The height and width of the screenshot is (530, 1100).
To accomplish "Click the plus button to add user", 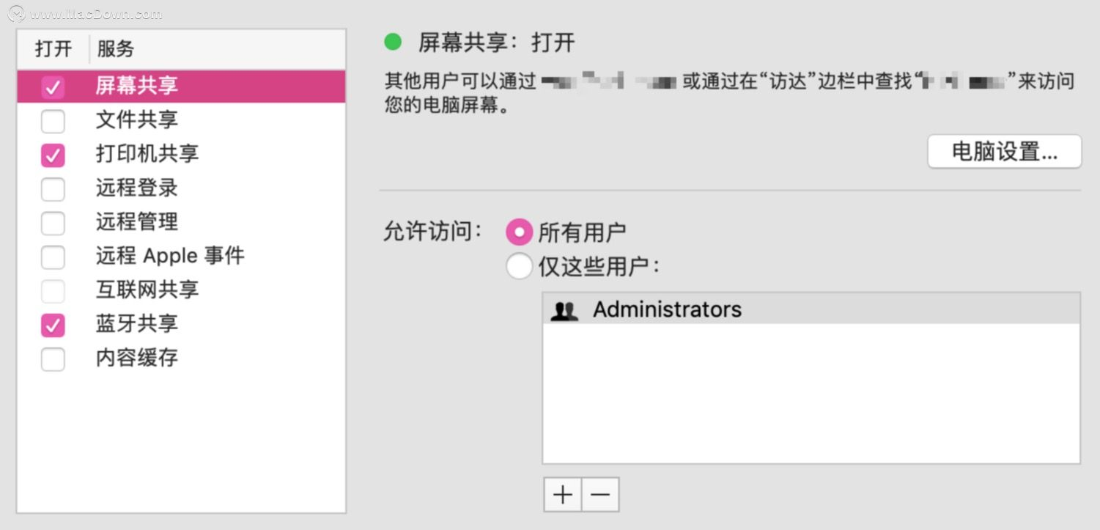I will tap(563, 495).
